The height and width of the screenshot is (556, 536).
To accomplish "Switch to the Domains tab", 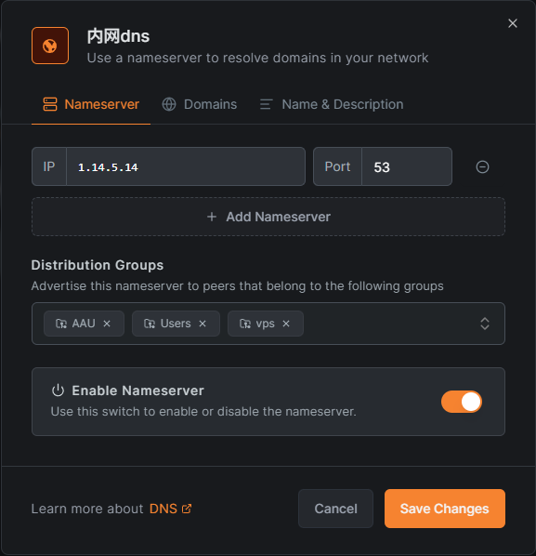I will (200, 104).
